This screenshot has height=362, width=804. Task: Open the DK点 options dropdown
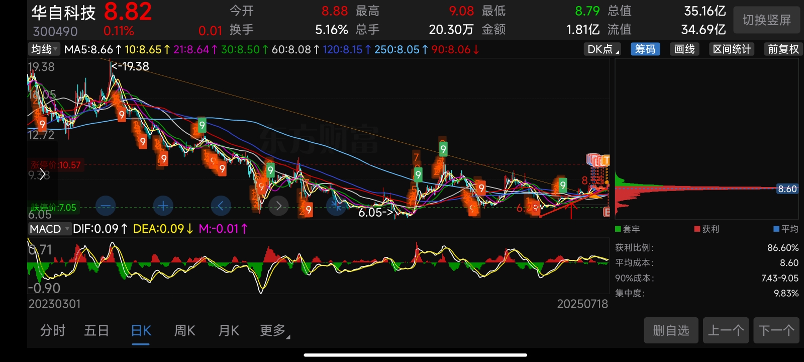603,49
